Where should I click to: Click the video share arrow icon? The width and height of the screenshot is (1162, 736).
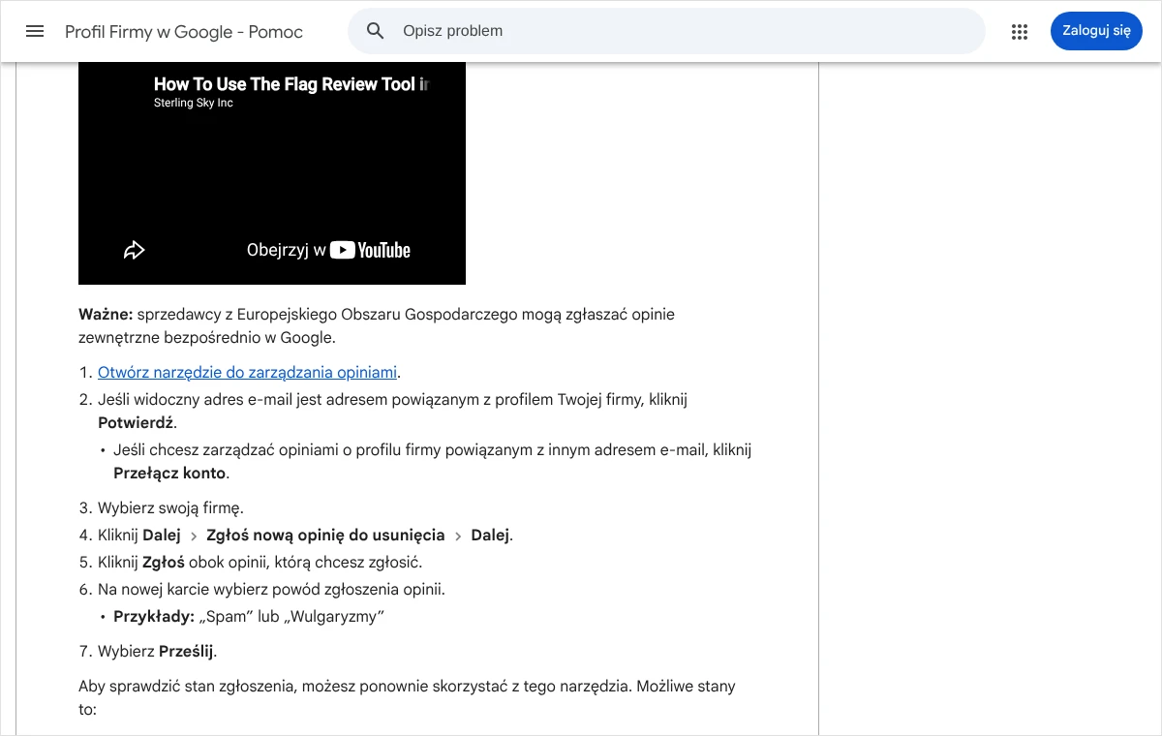click(x=134, y=251)
